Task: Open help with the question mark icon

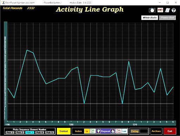Action: pos(174,10)
